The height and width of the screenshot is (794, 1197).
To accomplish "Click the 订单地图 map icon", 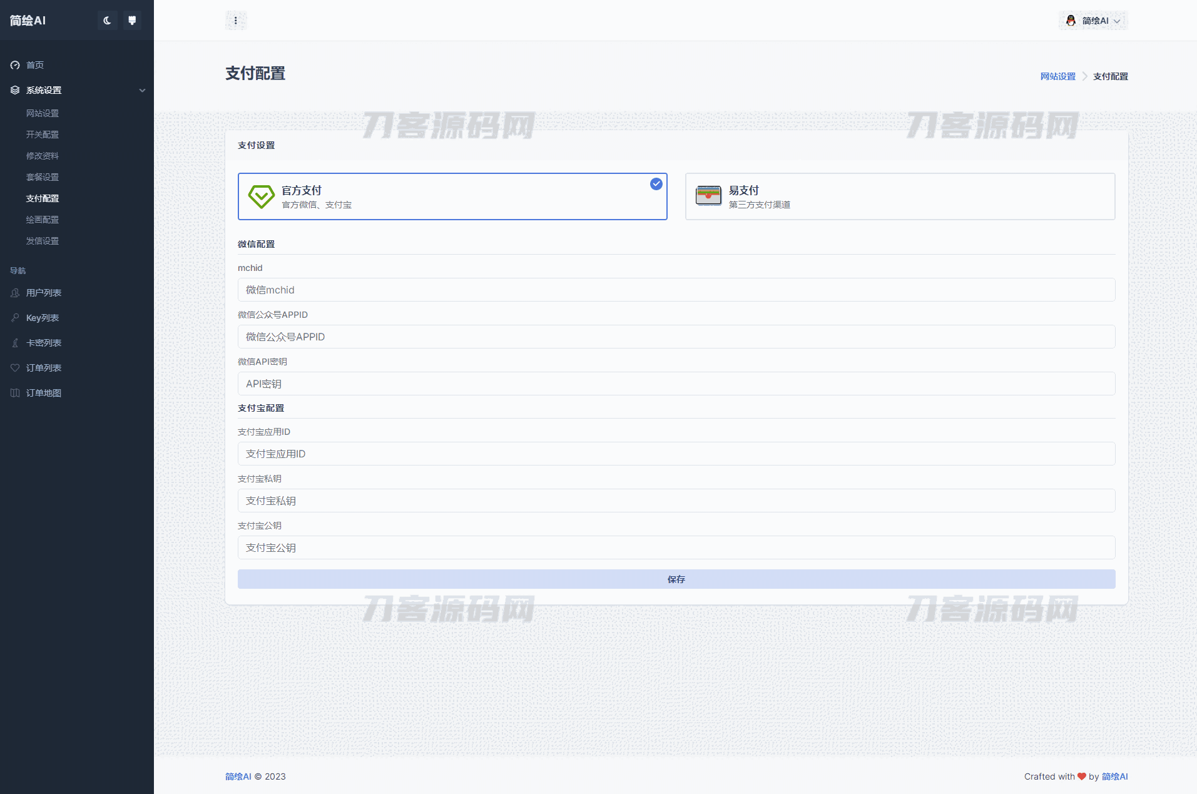I will 15,393.
